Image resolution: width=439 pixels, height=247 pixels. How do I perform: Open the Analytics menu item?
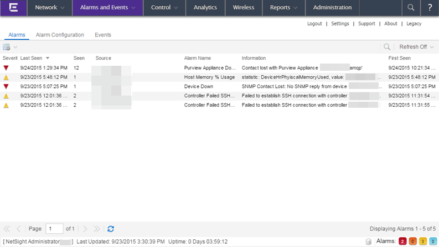click(205, 8)
